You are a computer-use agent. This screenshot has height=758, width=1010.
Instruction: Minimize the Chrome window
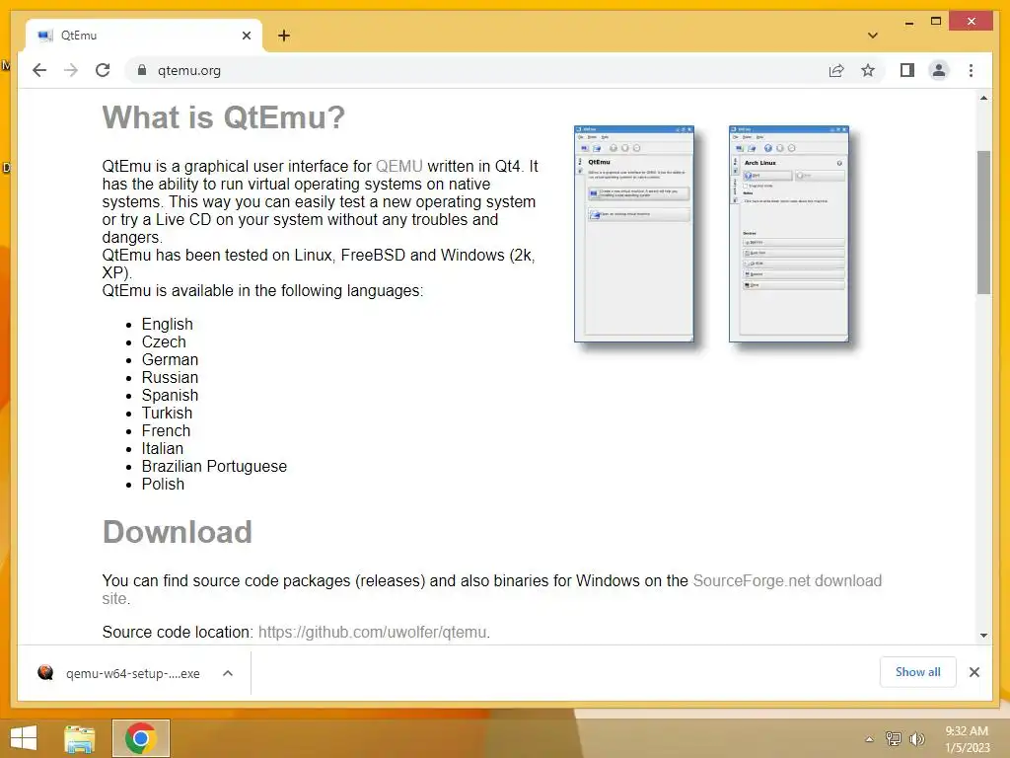(908, 22)
